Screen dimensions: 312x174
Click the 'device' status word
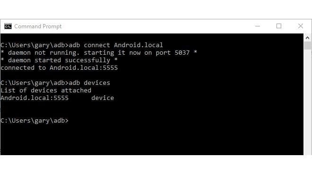click(103, 98)
